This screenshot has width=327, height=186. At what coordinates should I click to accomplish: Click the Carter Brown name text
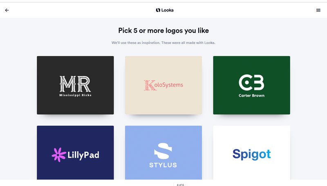point(251,95)
